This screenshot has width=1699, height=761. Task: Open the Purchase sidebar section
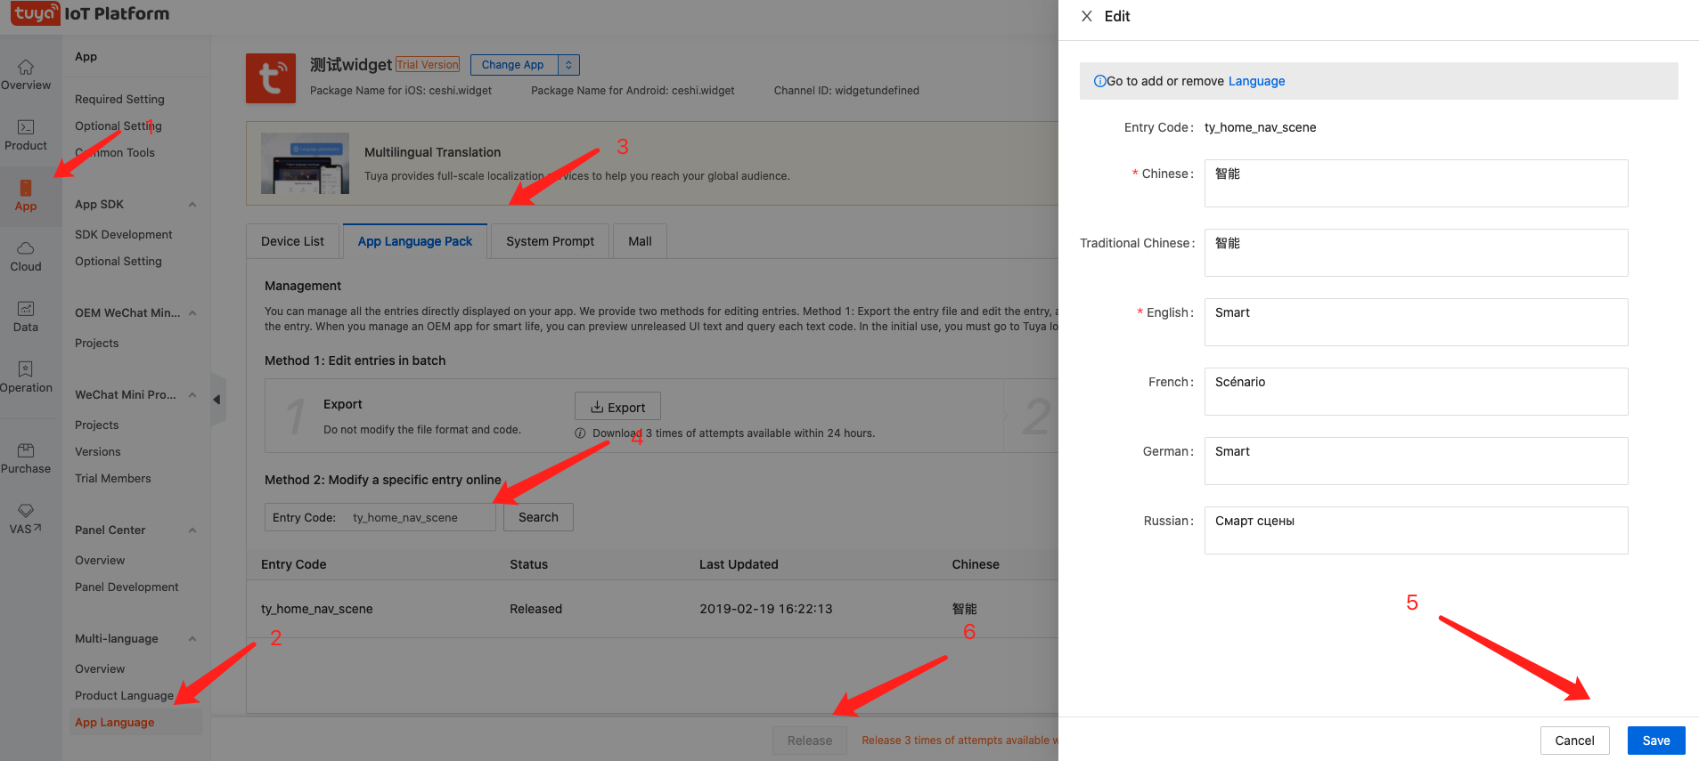coord(26,458)
